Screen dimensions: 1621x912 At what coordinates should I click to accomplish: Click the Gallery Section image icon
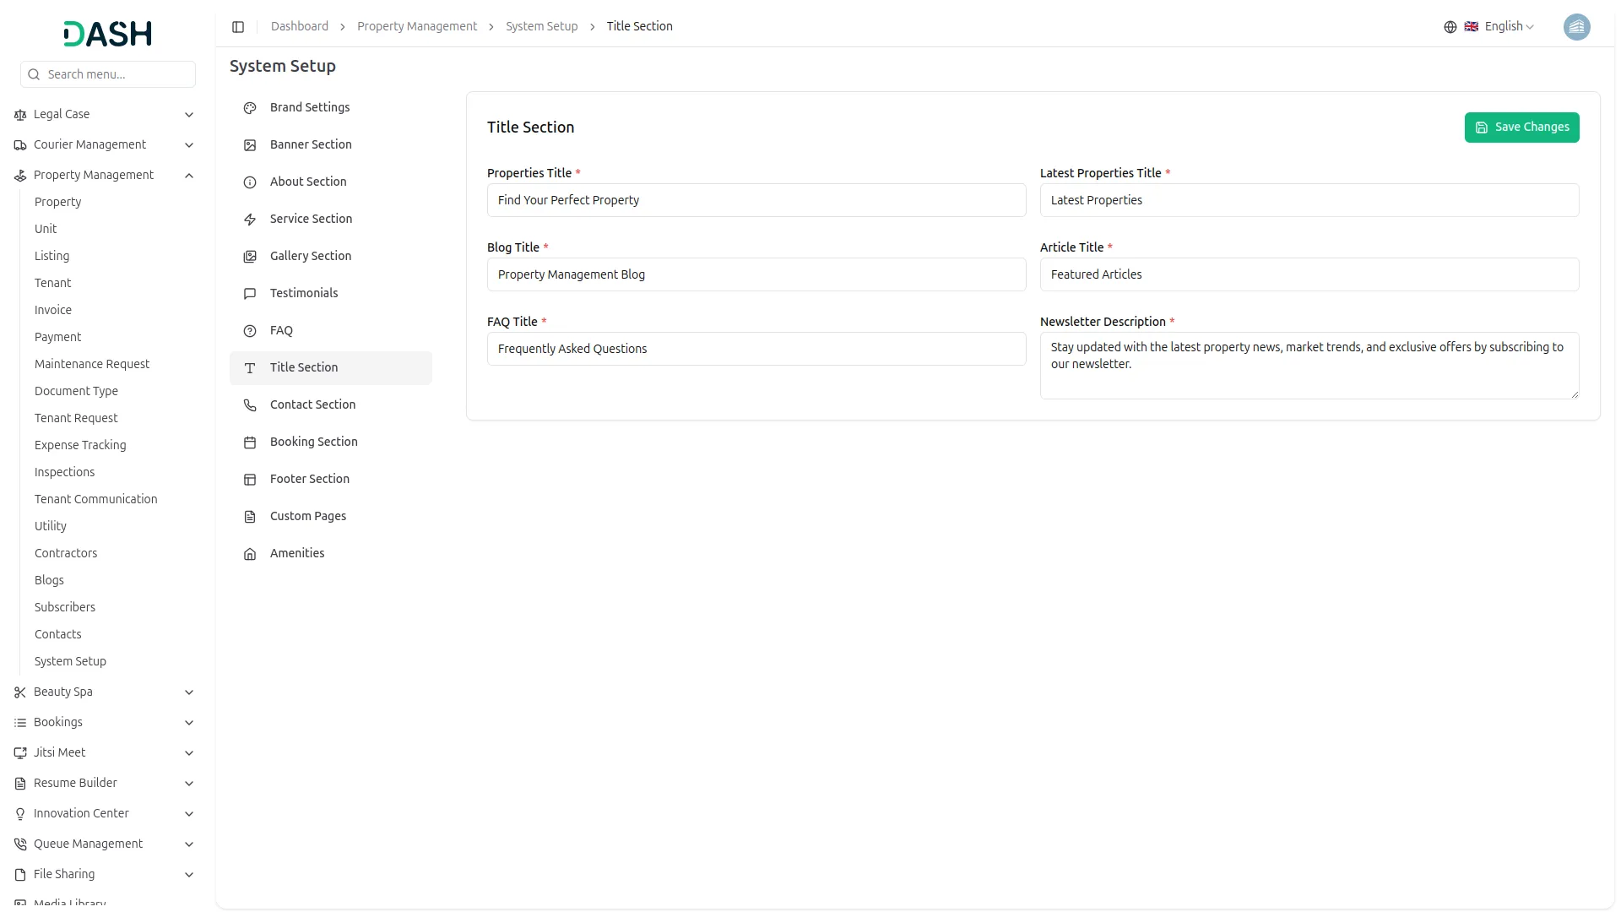(250, 257)
